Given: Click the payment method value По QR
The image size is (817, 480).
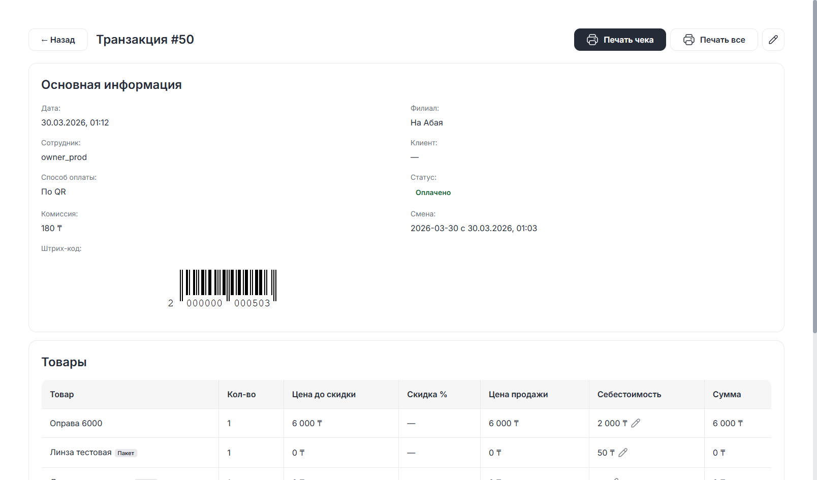Looking at the screenshot, I should pos(53,191).
